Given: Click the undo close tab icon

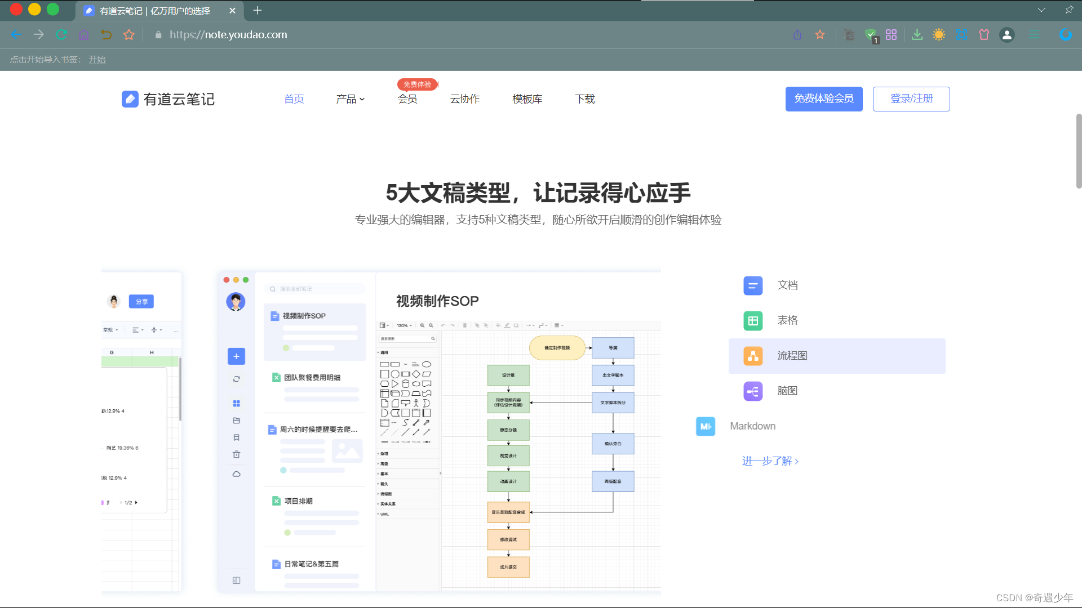Looking at the screenshot, I should coord(106,34).
